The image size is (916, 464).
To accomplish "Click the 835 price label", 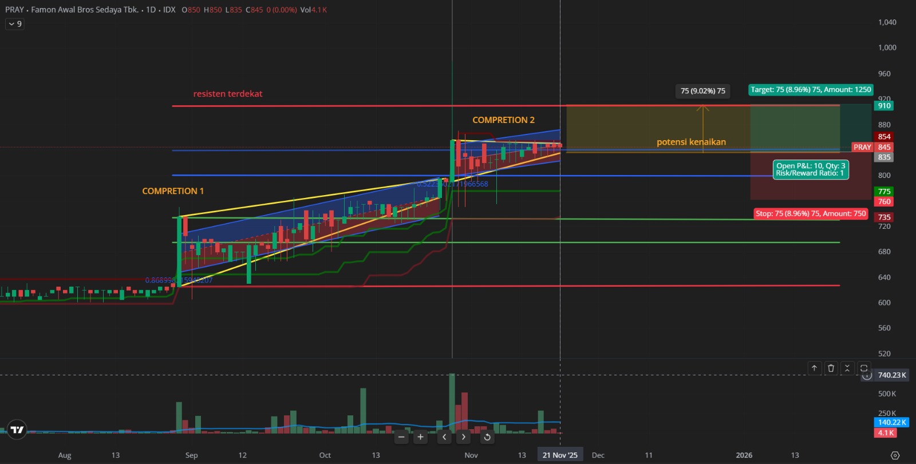I will (x=884, y=157).
